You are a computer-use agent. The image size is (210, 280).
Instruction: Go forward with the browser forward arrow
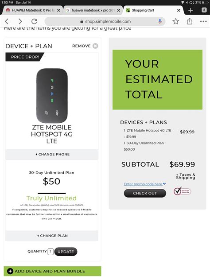tap(20, 21)
